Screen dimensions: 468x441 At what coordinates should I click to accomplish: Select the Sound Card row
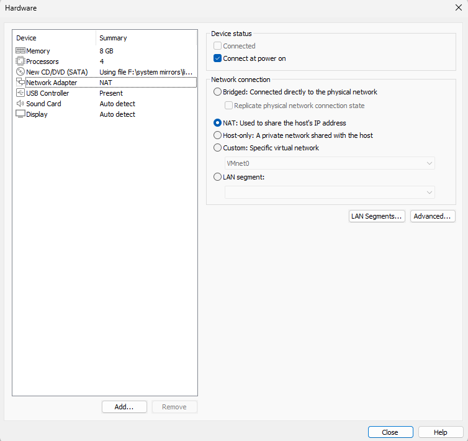(106, 104)
